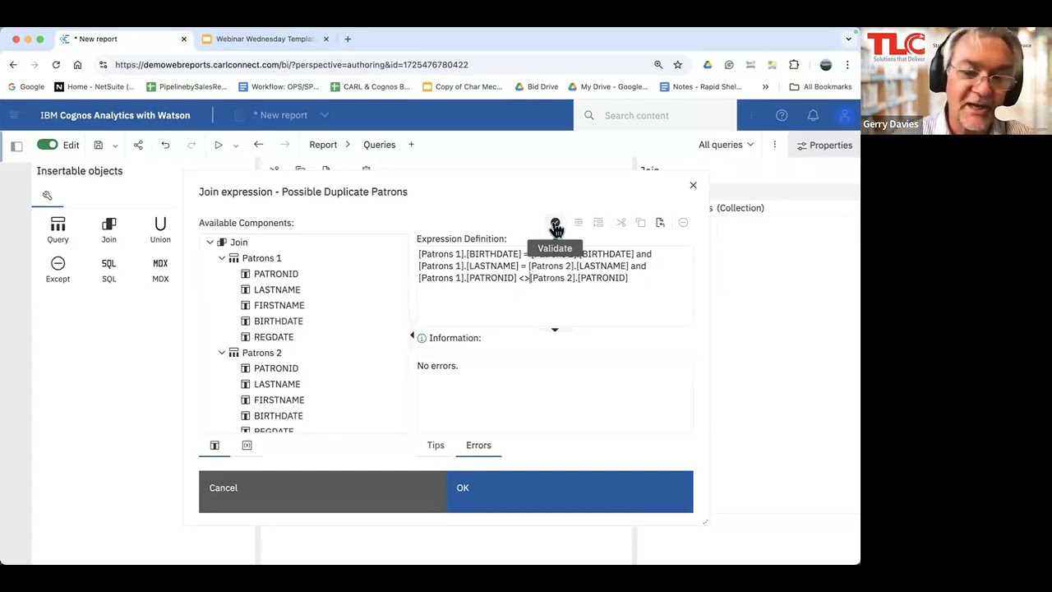1052x592 pixels.
Task: Open the Save dropdown arrow
Action: 115,146
